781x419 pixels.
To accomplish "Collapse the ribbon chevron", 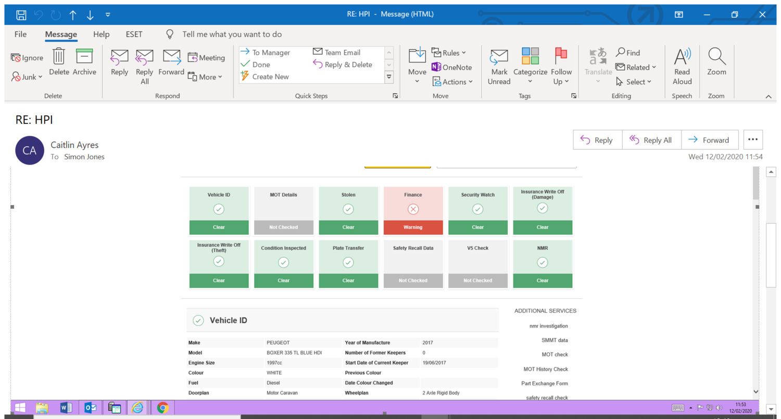I will pyautogui.click(x=768, y=97).
